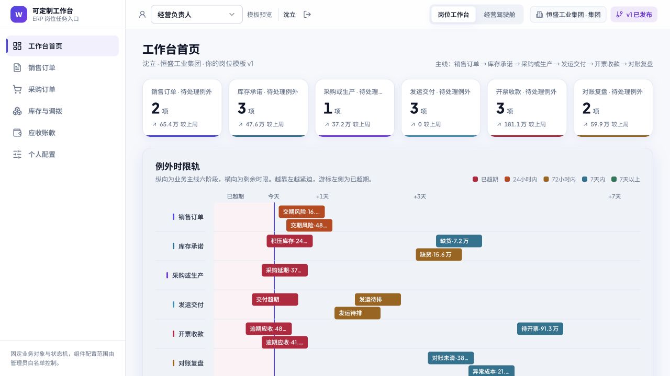The height and width of the screenshot is (376, 670).
Task: Open the 对账复盘·待处理例外 summary card
Action: tap(613, 108)
